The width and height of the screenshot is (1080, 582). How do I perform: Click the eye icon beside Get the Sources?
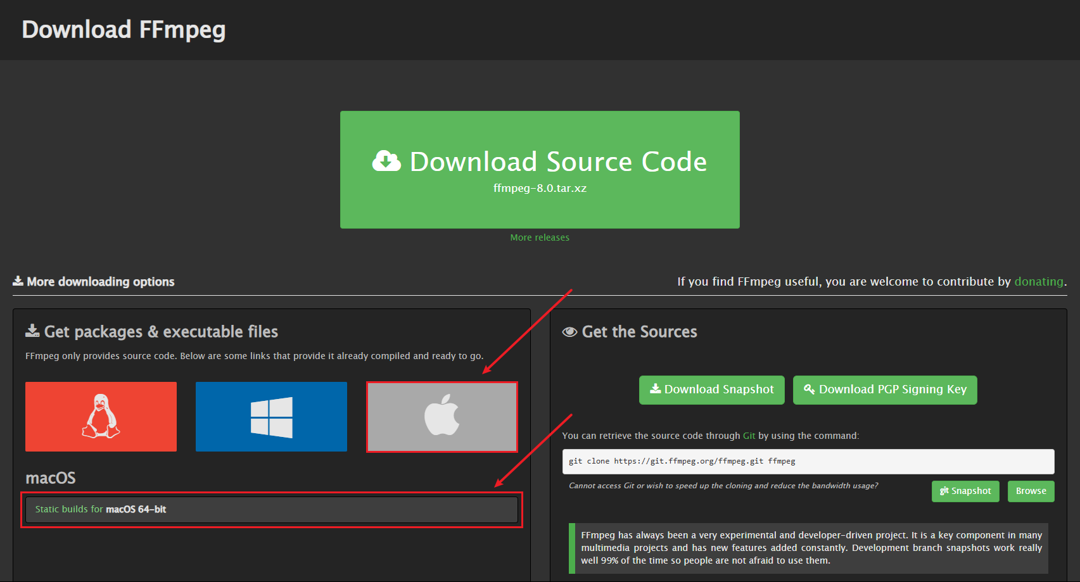(x=569, y=332)
